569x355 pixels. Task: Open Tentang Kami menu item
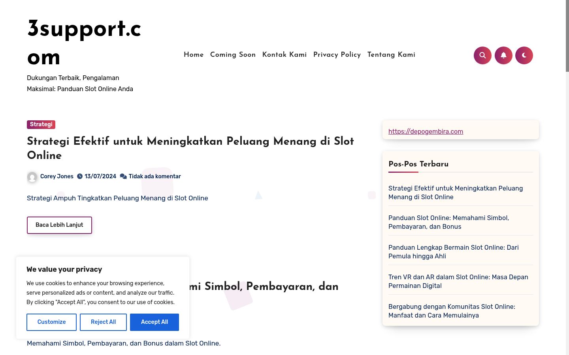(x=391, y=55)
